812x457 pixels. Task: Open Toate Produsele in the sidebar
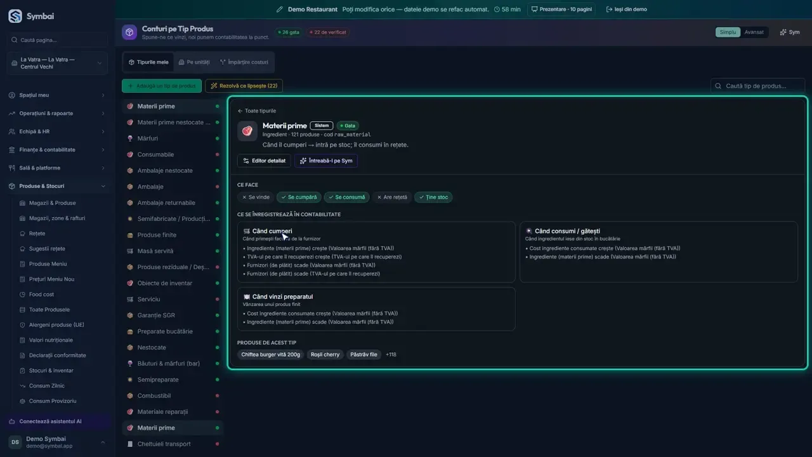pyautogui.click(x=49, y=310)
